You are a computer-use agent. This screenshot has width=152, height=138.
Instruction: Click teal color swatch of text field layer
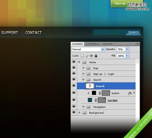coord(90,100)
